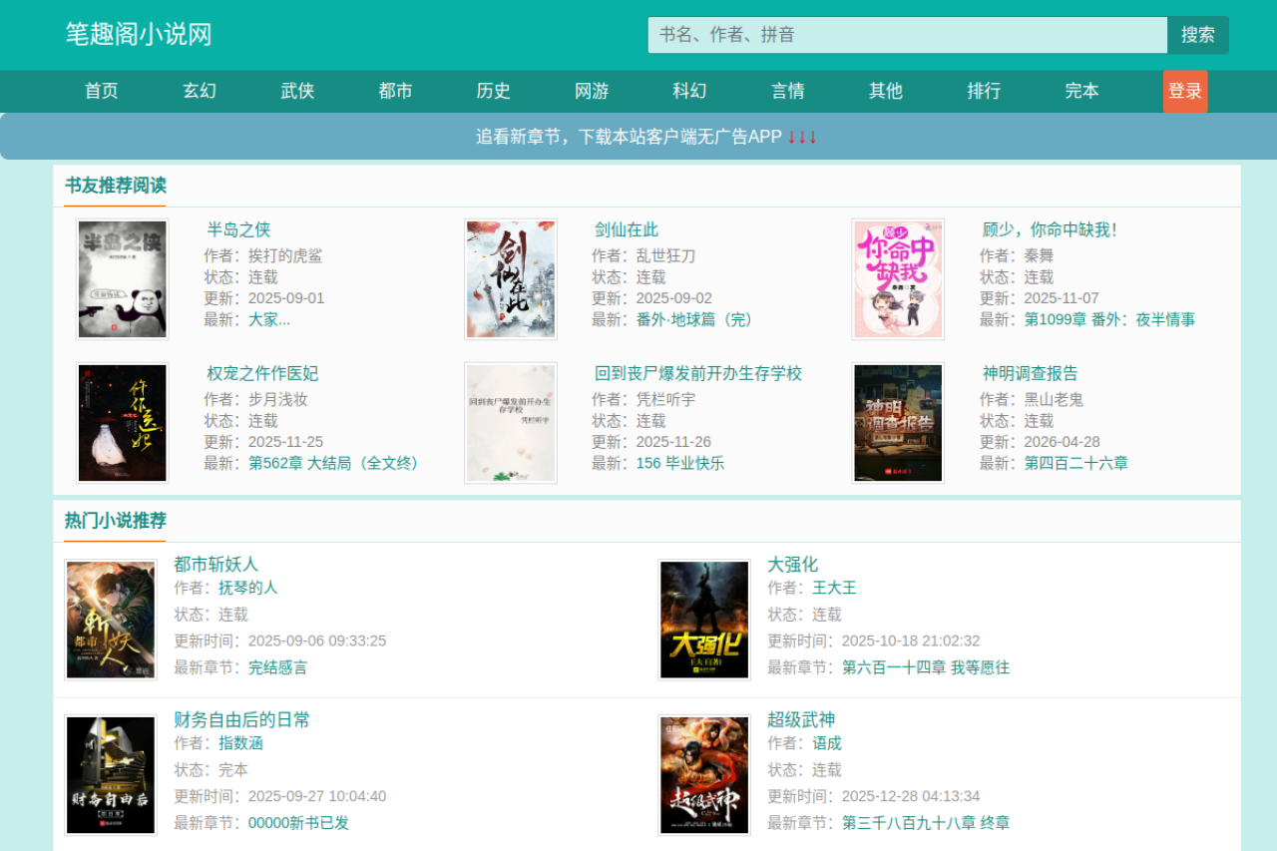The height and width of the screenshot is (851, 1277).
Task: Click author link 王大王
Action: coord(834,588)
